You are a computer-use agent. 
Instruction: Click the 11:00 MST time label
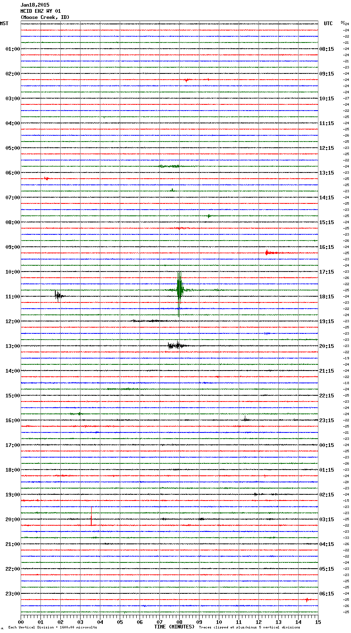click(12, 297)
